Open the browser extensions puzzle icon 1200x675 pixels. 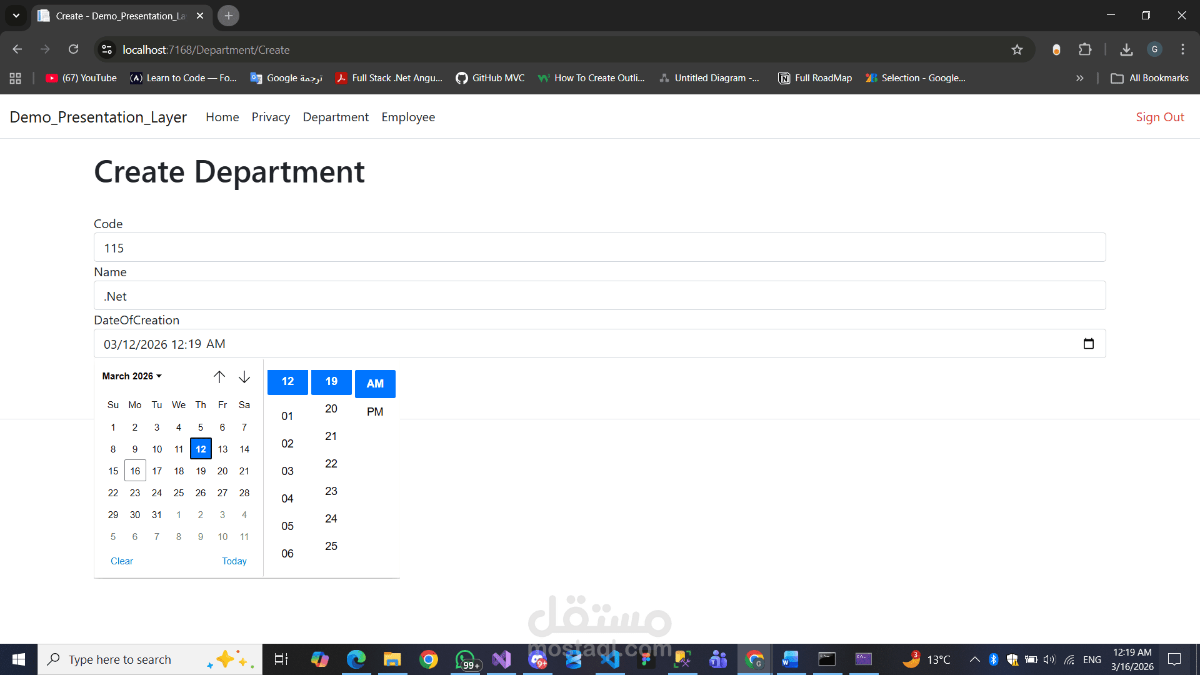[x=1085, y=50]
